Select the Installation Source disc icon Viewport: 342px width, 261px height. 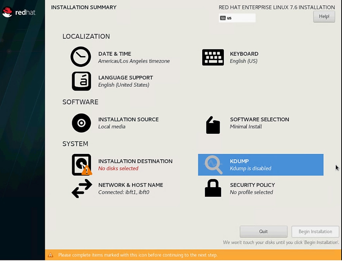click(x=81, y=123)
